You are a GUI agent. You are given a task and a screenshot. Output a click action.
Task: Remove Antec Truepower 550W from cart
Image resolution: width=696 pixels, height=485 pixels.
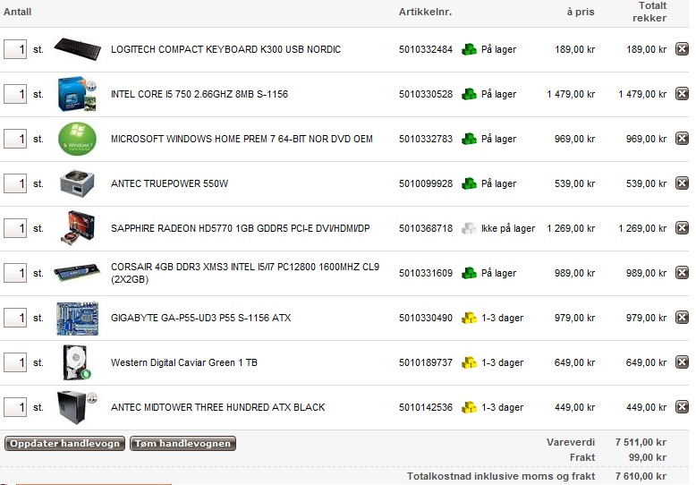[682, 183]
